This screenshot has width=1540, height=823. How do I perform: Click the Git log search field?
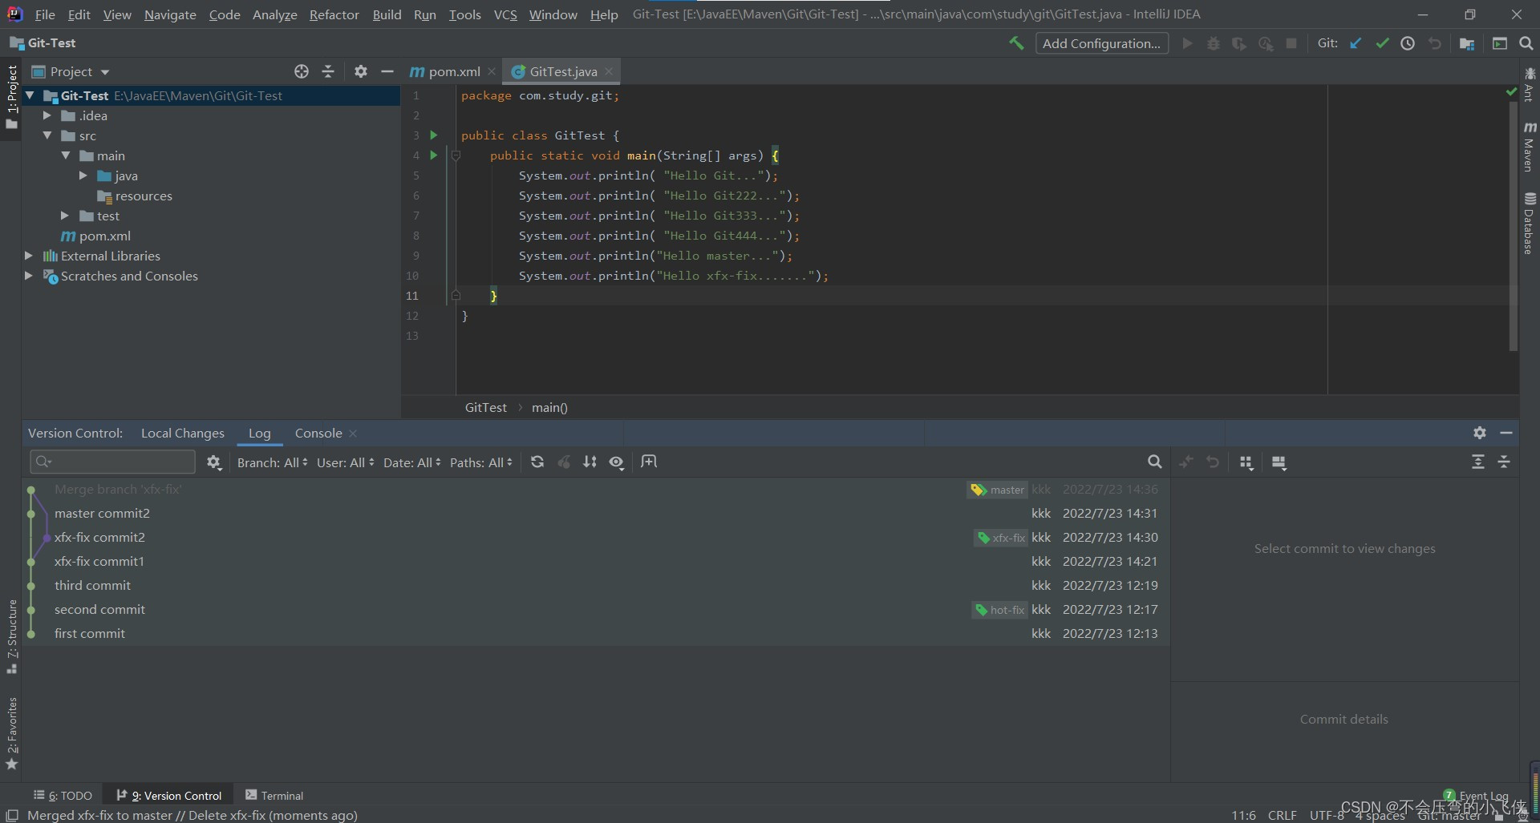coord(112,462)
